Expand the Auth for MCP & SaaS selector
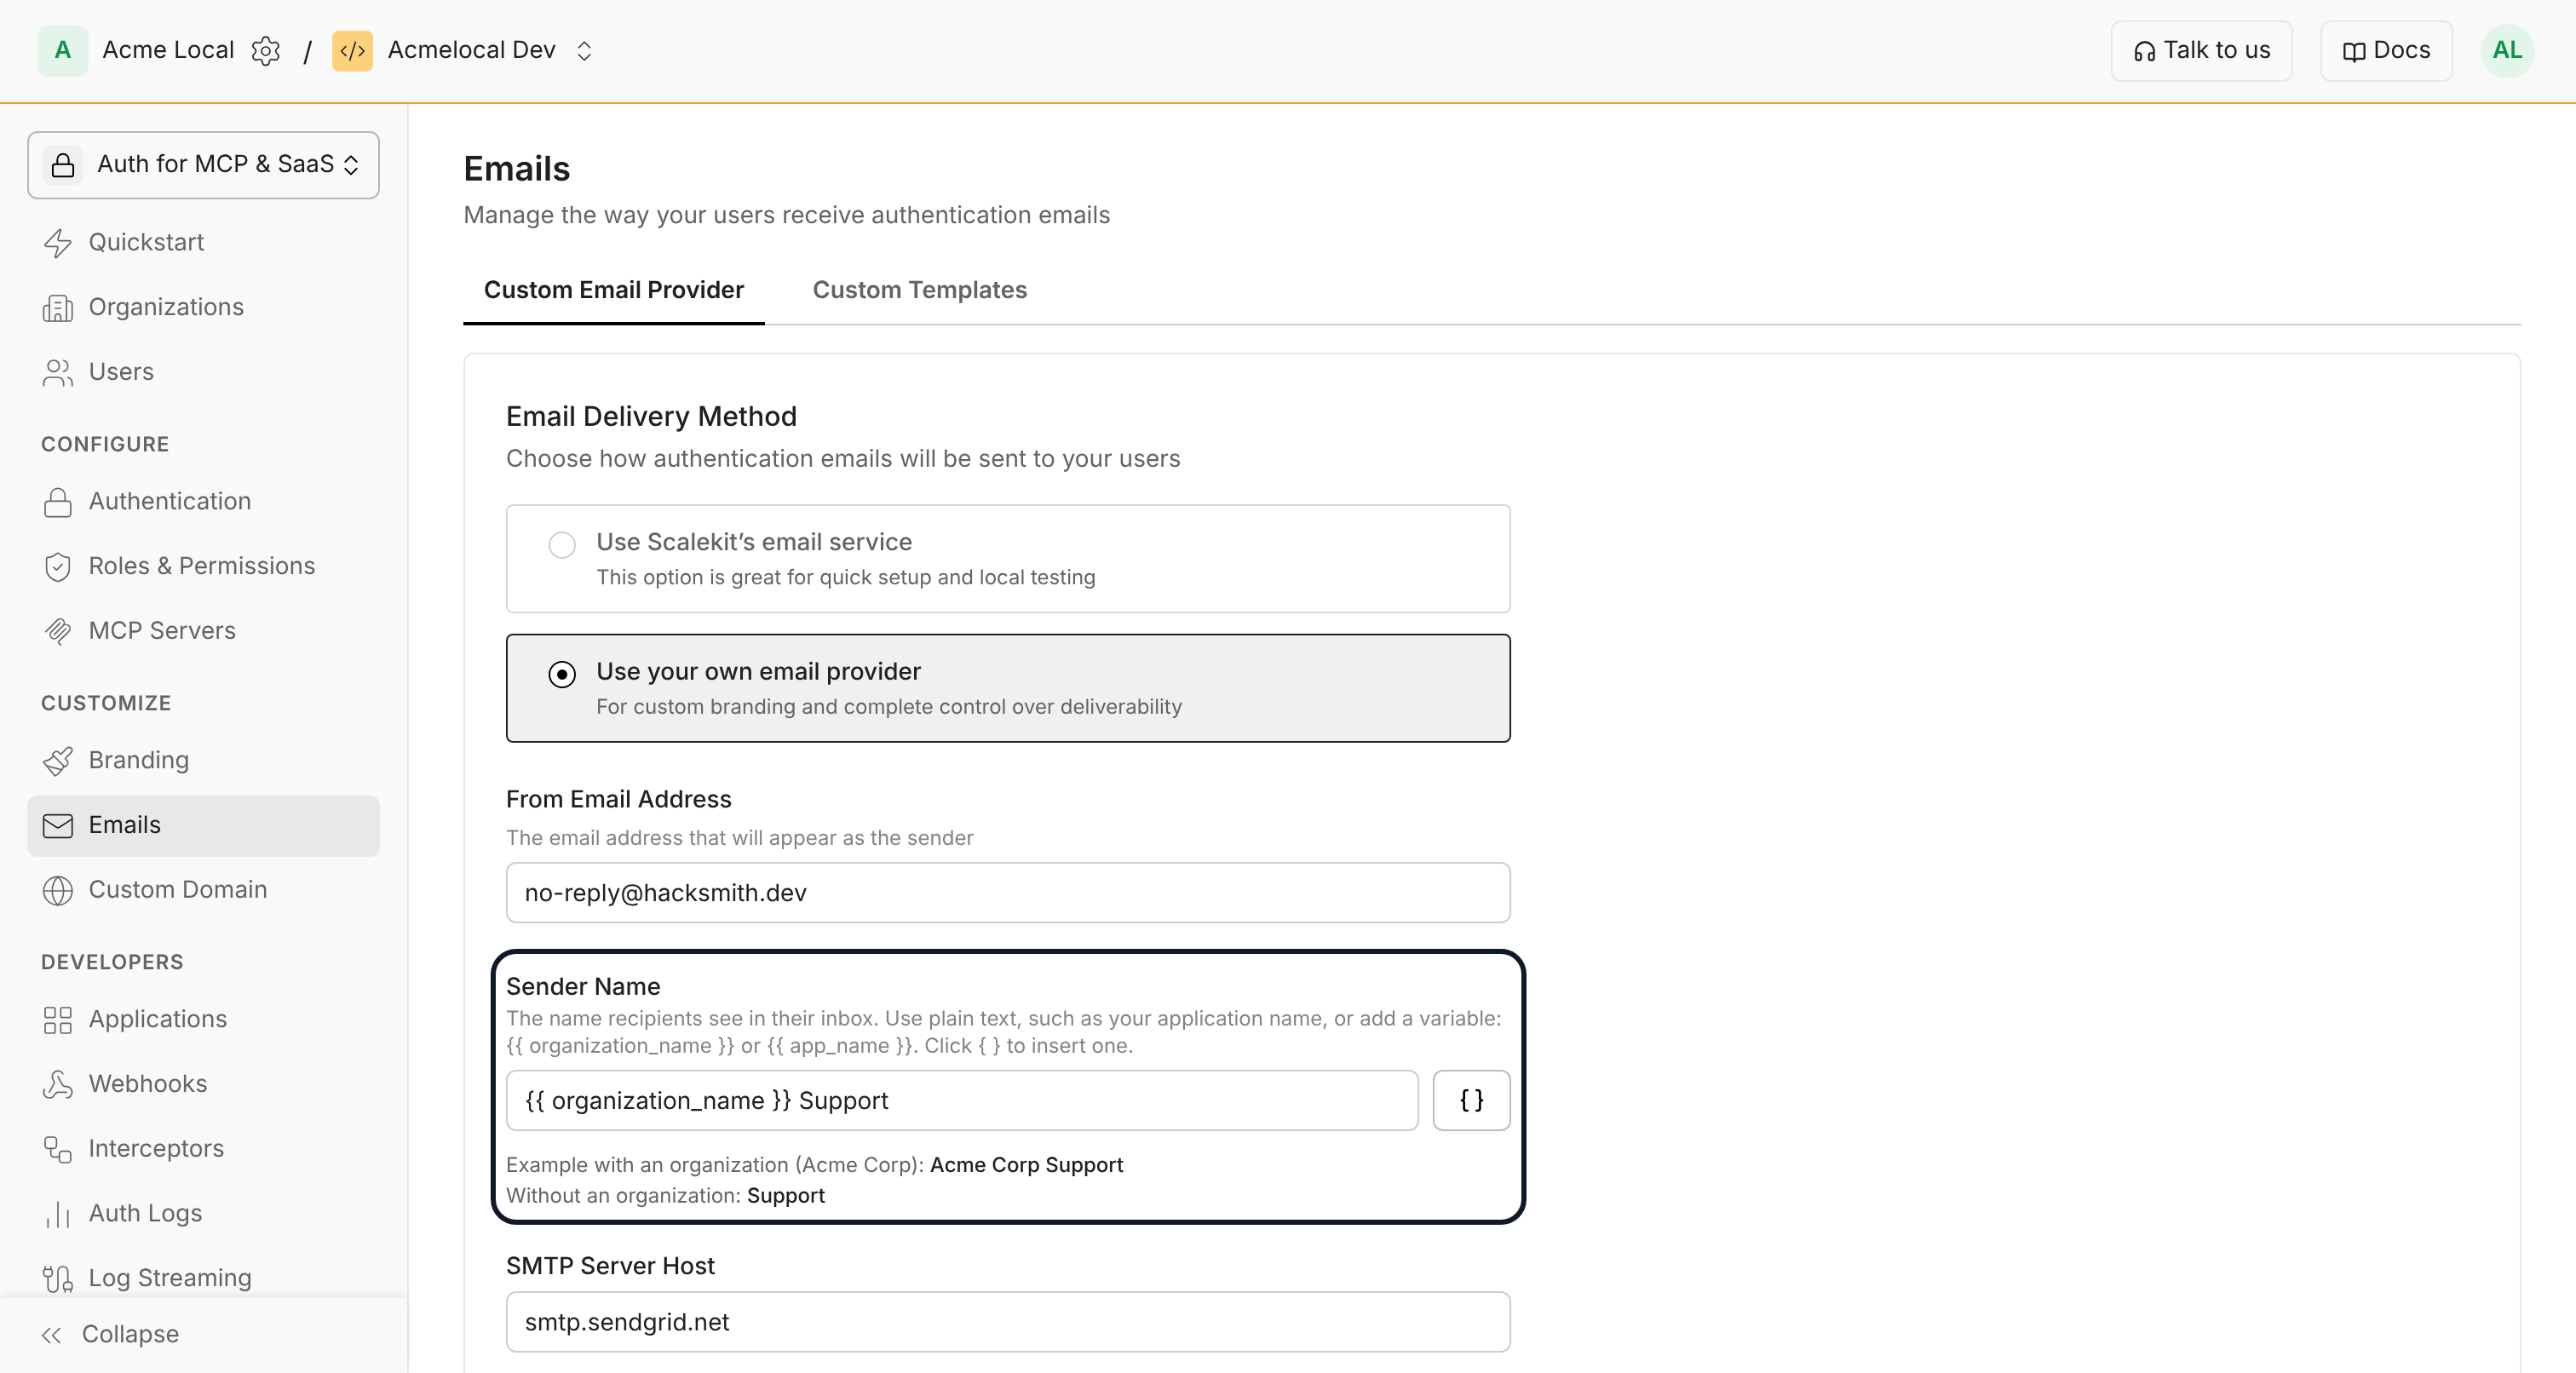This screenshot has height=1373, width=2576. point(203,165)
